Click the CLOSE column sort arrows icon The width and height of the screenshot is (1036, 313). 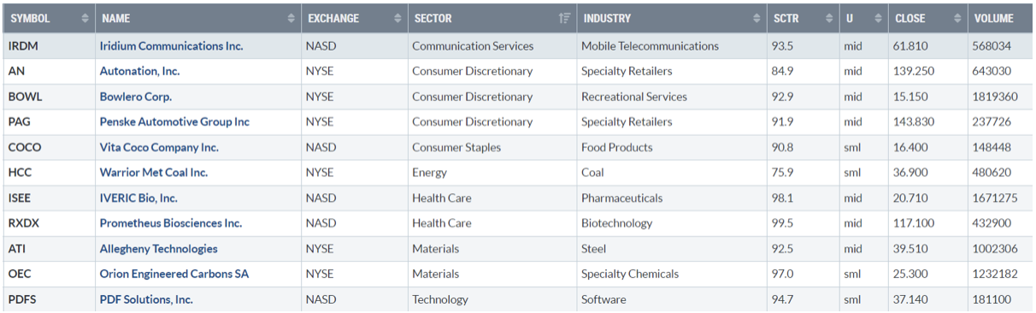957,19
